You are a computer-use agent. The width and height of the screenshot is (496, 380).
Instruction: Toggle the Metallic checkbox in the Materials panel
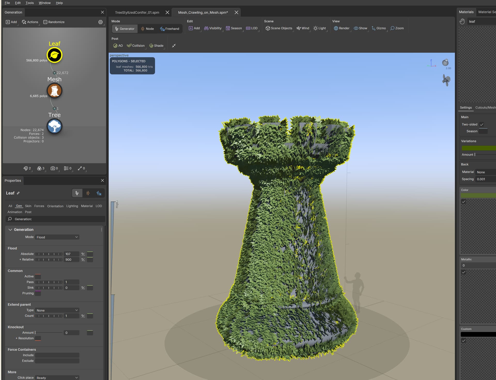(x=464, y=272)
